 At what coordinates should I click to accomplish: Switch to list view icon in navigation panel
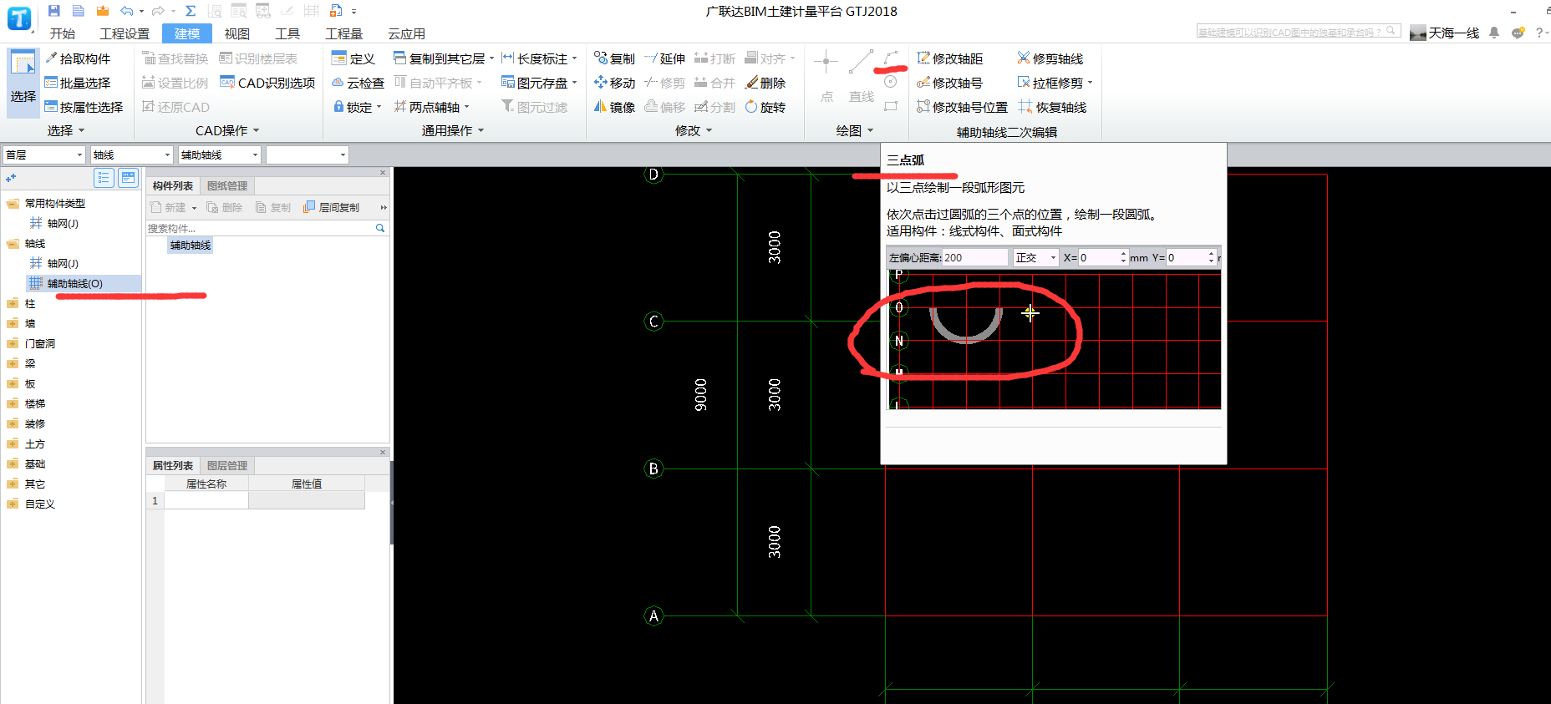104,177
